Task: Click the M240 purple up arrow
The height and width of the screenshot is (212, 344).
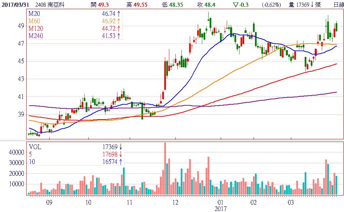Action: coord(119,36)
